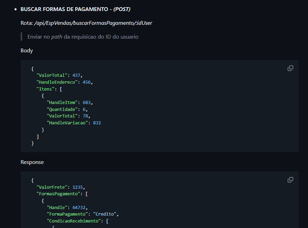The height and width of the screenshot is (228, 308).
Task: Click the '"Handle": 64732' line
Action: tap(67, 207)
